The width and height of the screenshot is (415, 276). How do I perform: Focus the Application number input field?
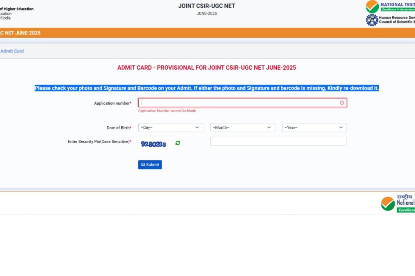[242, 103]
